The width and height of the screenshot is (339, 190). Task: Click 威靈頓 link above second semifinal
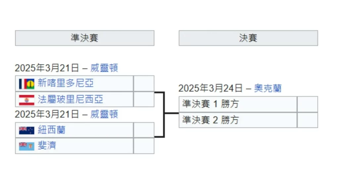click(x=104, y=114)
